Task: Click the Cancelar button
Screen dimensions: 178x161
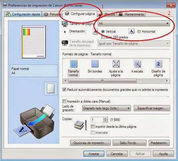Action: pyautogui.click(x=117, y=154)
